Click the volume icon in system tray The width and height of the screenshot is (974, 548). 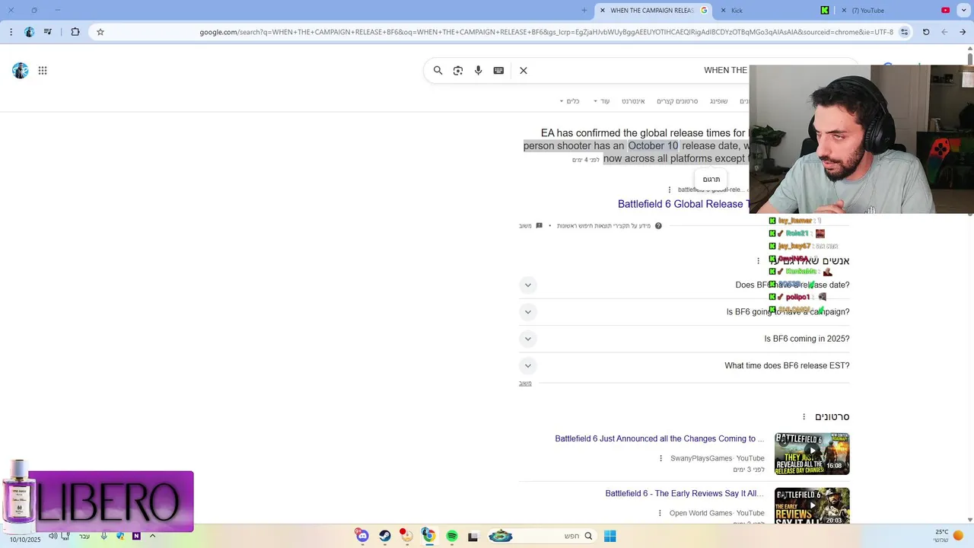coord(53,536)
